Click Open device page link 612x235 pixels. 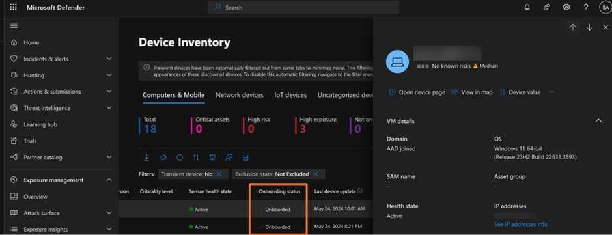pyautogui.click(x=417, y=92)
